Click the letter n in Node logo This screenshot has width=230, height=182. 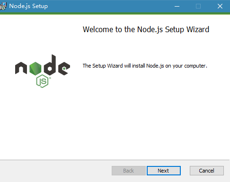pyautogui.click(x=21, y=68)
